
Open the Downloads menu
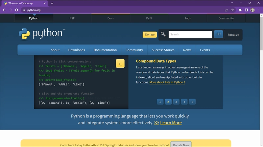(x=77, y=50)
